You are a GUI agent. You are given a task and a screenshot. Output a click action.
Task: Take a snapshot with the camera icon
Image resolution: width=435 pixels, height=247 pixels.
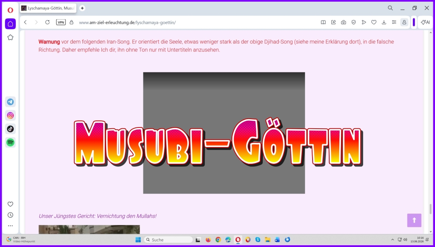click(343, 22)
